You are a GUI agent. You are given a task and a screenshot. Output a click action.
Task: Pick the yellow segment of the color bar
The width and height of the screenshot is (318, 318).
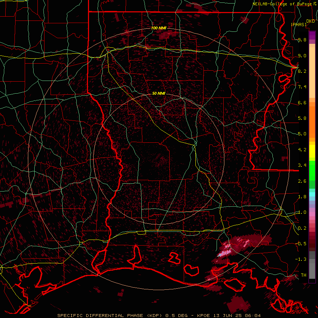(312, 151)
